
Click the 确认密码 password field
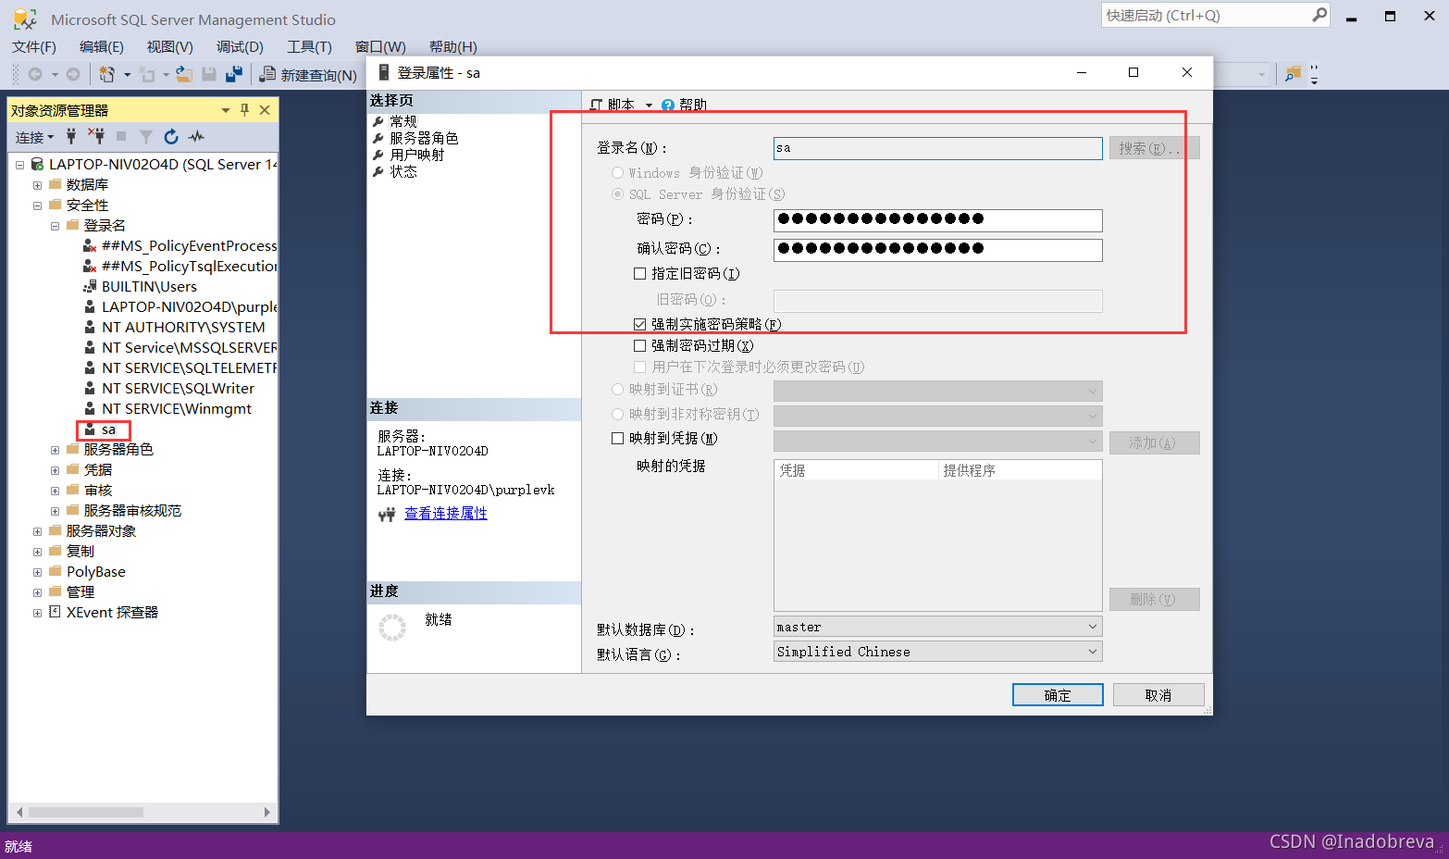point(938,249)
